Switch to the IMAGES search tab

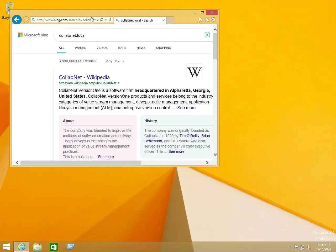pos(80,48)
